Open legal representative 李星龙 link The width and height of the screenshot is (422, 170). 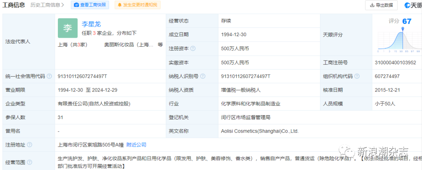tap(91, 25)
